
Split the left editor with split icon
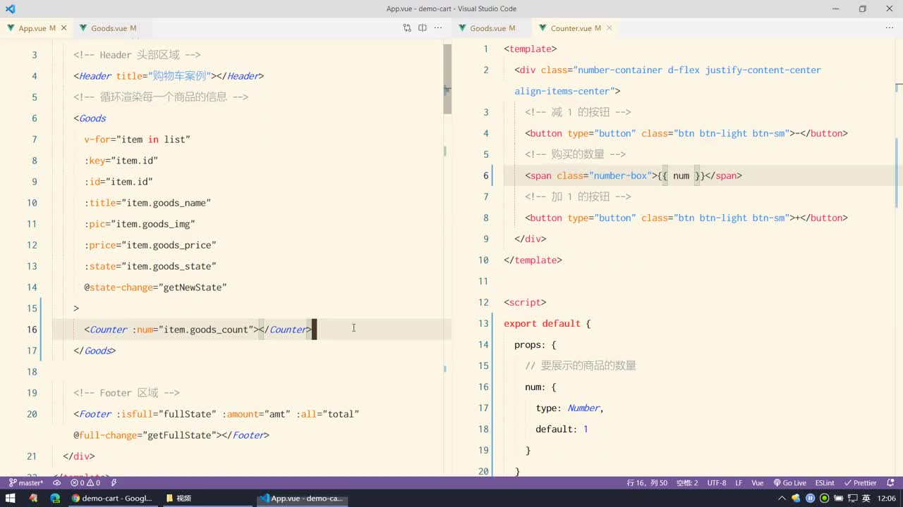coord(423,28)
